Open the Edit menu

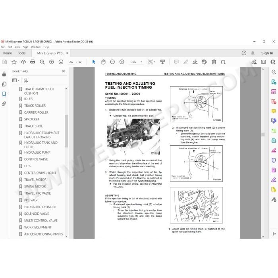tap(10, 47)
